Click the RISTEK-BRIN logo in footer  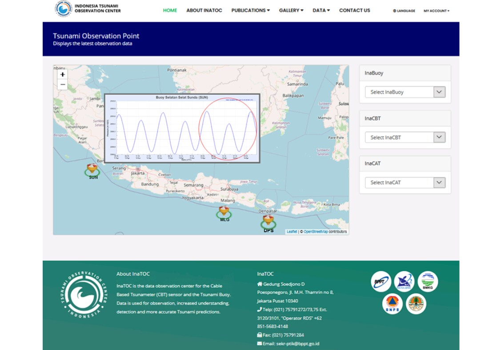click(x=405, y=282)
